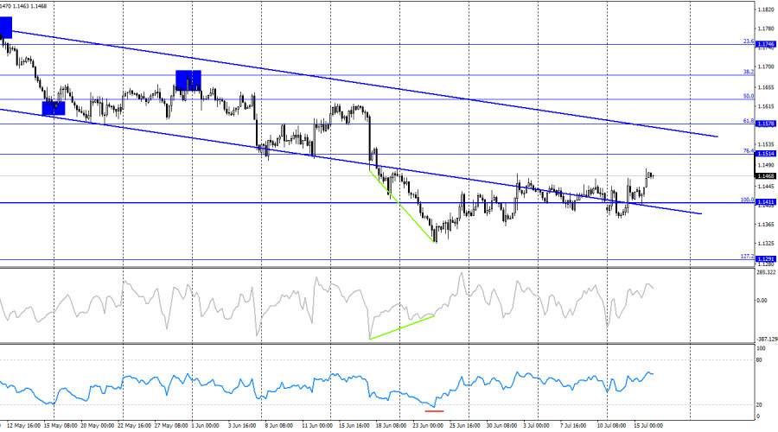Click the 1.1578 price label
Viewport: 778px width, 432px height.
point(765,124)
